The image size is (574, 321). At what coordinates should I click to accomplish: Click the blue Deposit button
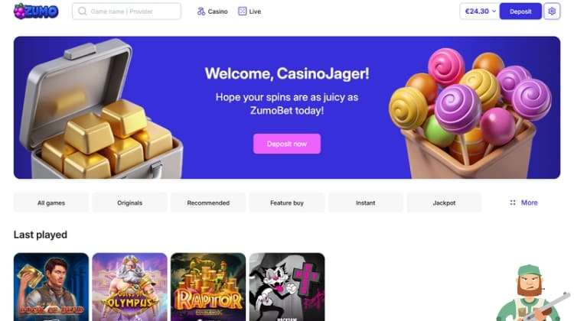point(520,11)
